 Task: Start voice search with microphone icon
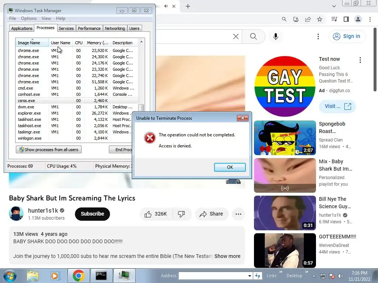coord(275,36)
